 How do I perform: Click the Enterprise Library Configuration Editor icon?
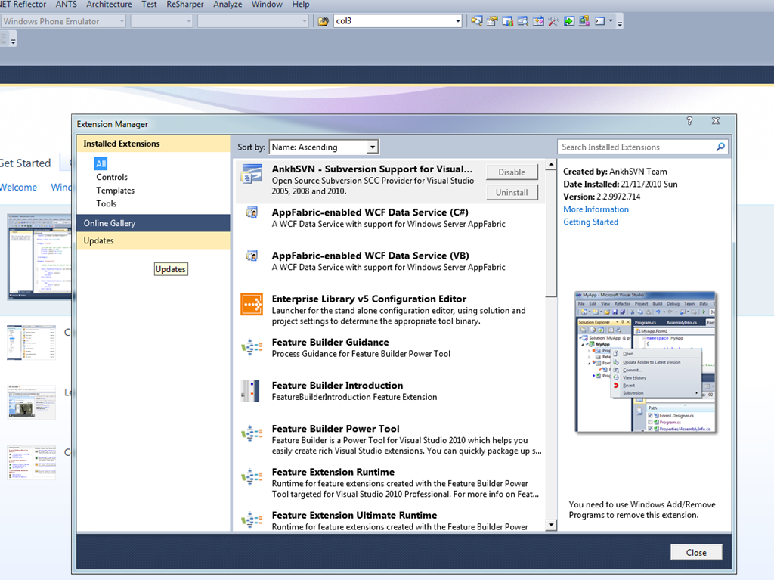pos(251,305)
